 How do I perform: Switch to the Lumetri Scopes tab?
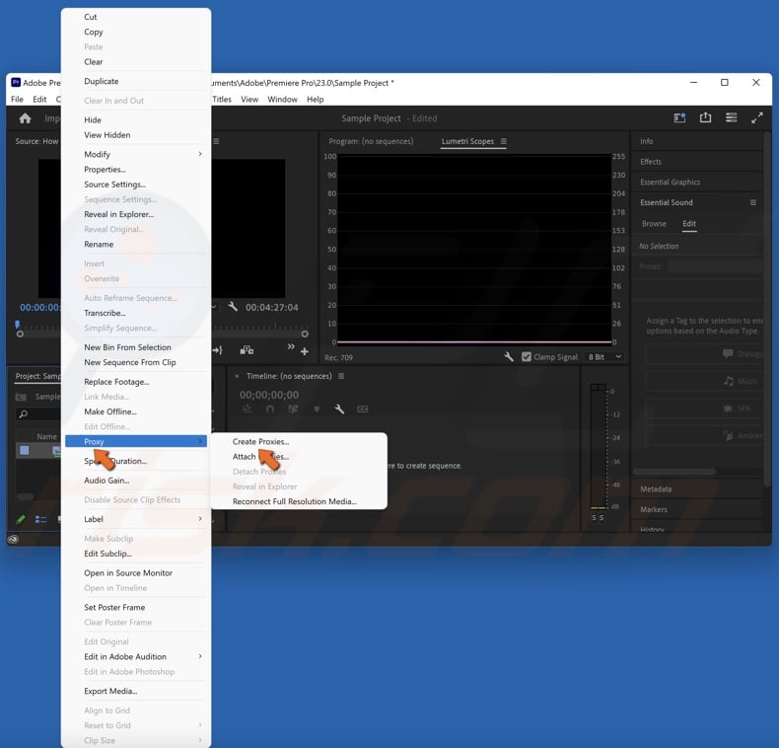click(467, 141)
